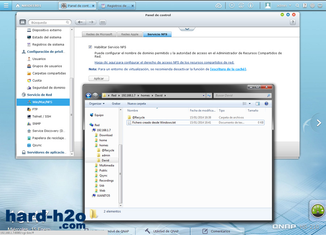
Task: Click the NASDEE8D1 home icon
Action: [18, 6]
